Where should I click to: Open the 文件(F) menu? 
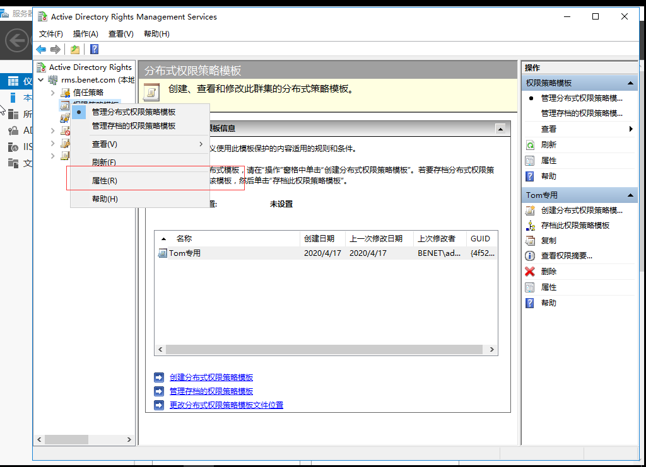[x=50, y=34]
